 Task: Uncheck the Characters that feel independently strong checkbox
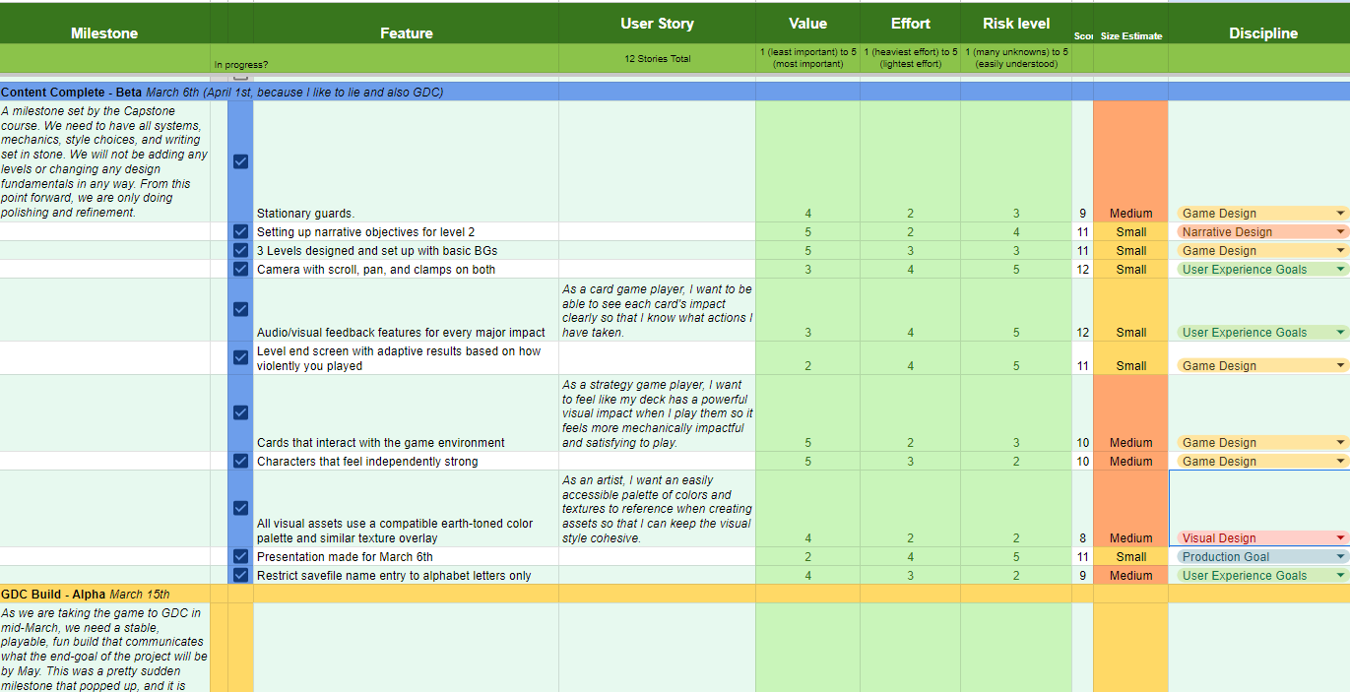click(240, 461)
